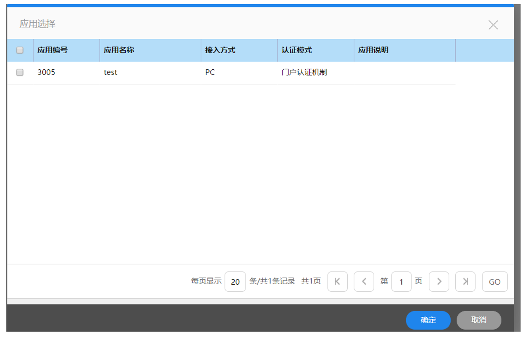Toggle the select-all checkbox in header
521x337 pixels.
(20, 50)
